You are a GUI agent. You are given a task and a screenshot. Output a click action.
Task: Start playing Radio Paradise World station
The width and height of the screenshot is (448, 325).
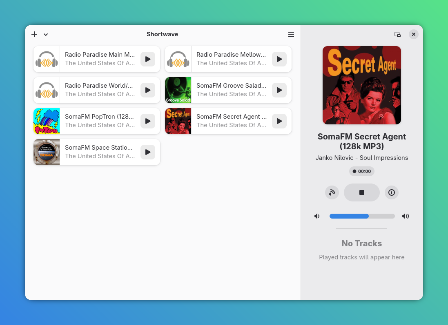tap(147, 90)
